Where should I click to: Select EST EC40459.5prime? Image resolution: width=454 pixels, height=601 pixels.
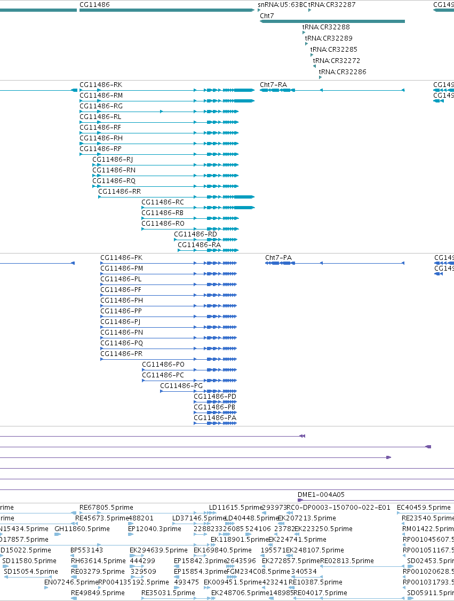click(424, 508)
